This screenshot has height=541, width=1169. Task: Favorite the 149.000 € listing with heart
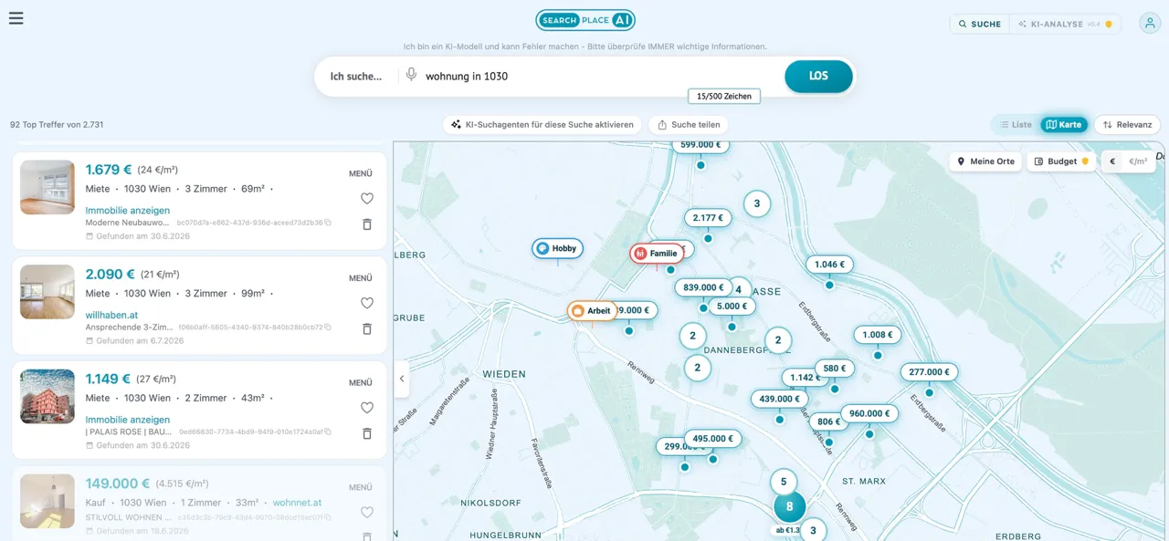tap(367, 513)
